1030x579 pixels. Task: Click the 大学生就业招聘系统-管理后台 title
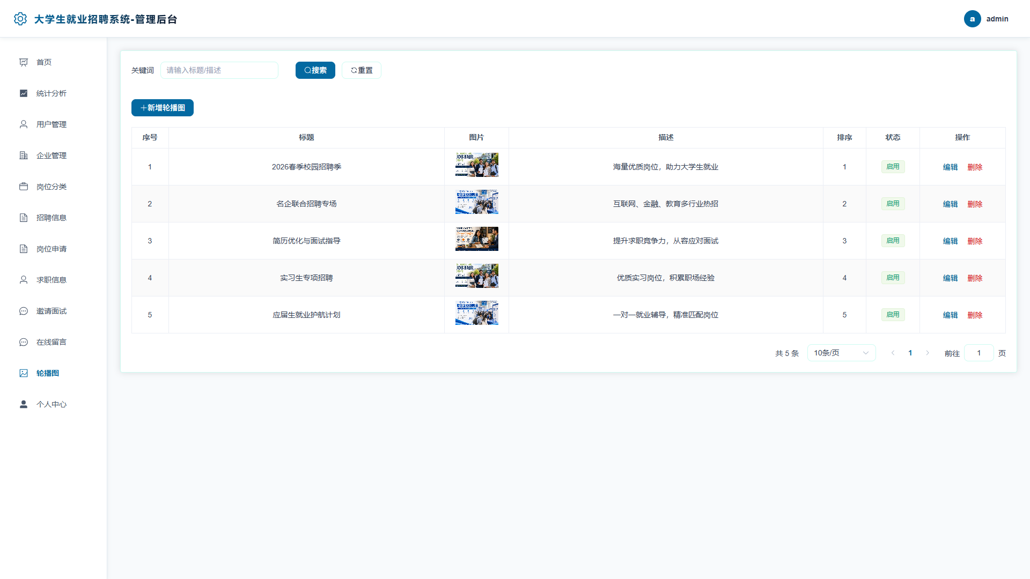coord(106,19)
